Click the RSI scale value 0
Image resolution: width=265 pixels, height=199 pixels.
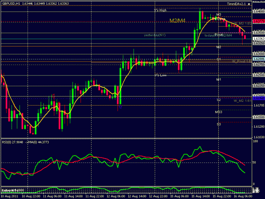tap(254, 184)
